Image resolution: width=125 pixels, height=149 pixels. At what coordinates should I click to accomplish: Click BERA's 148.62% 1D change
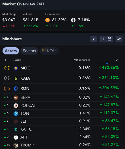tap(109, 97)
